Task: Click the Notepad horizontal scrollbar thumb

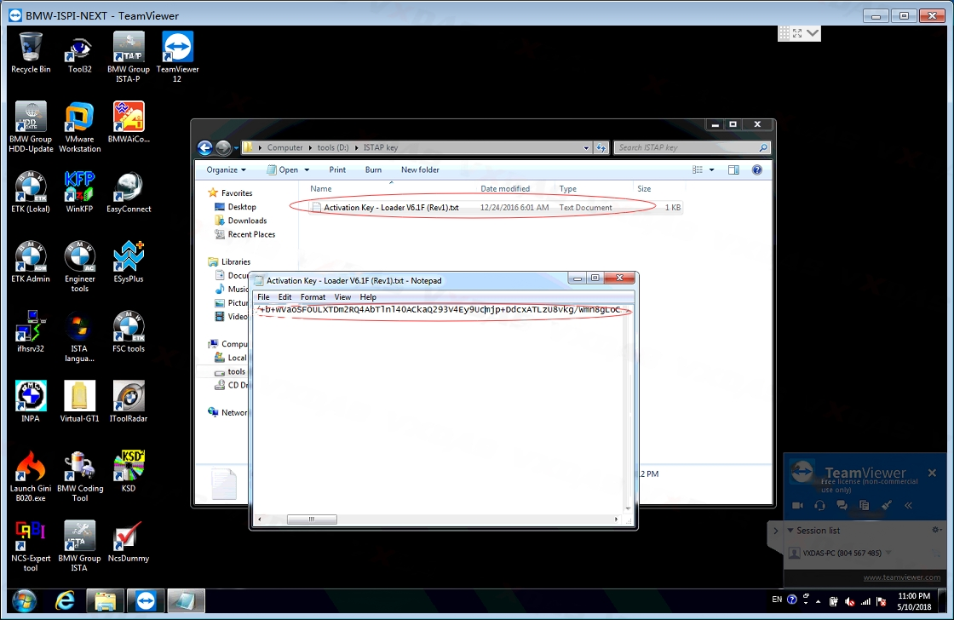Action: click(x=312, y=519)
